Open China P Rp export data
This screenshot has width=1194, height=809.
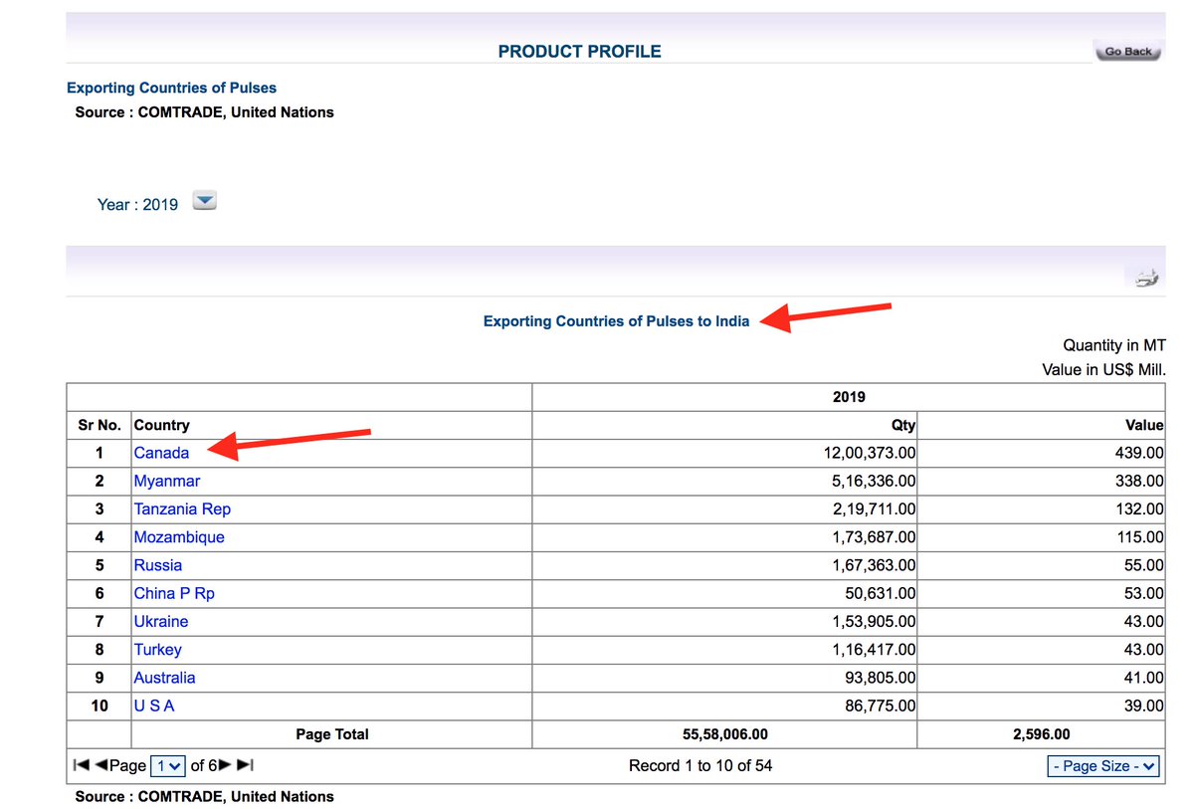click(x=174, y=593)
